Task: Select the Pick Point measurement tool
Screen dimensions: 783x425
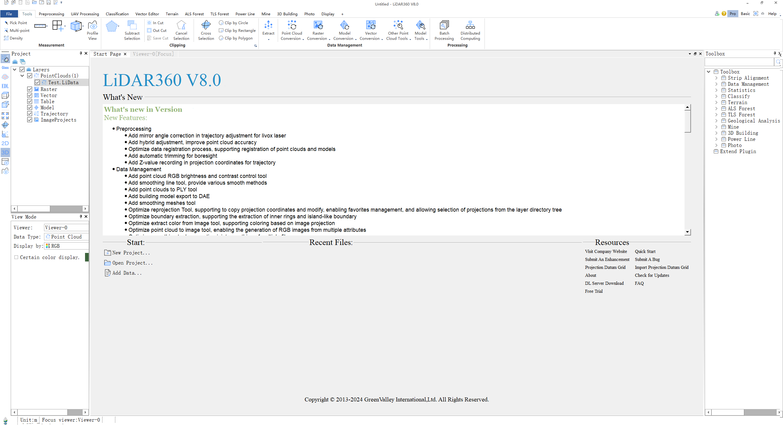Action: 16,23
